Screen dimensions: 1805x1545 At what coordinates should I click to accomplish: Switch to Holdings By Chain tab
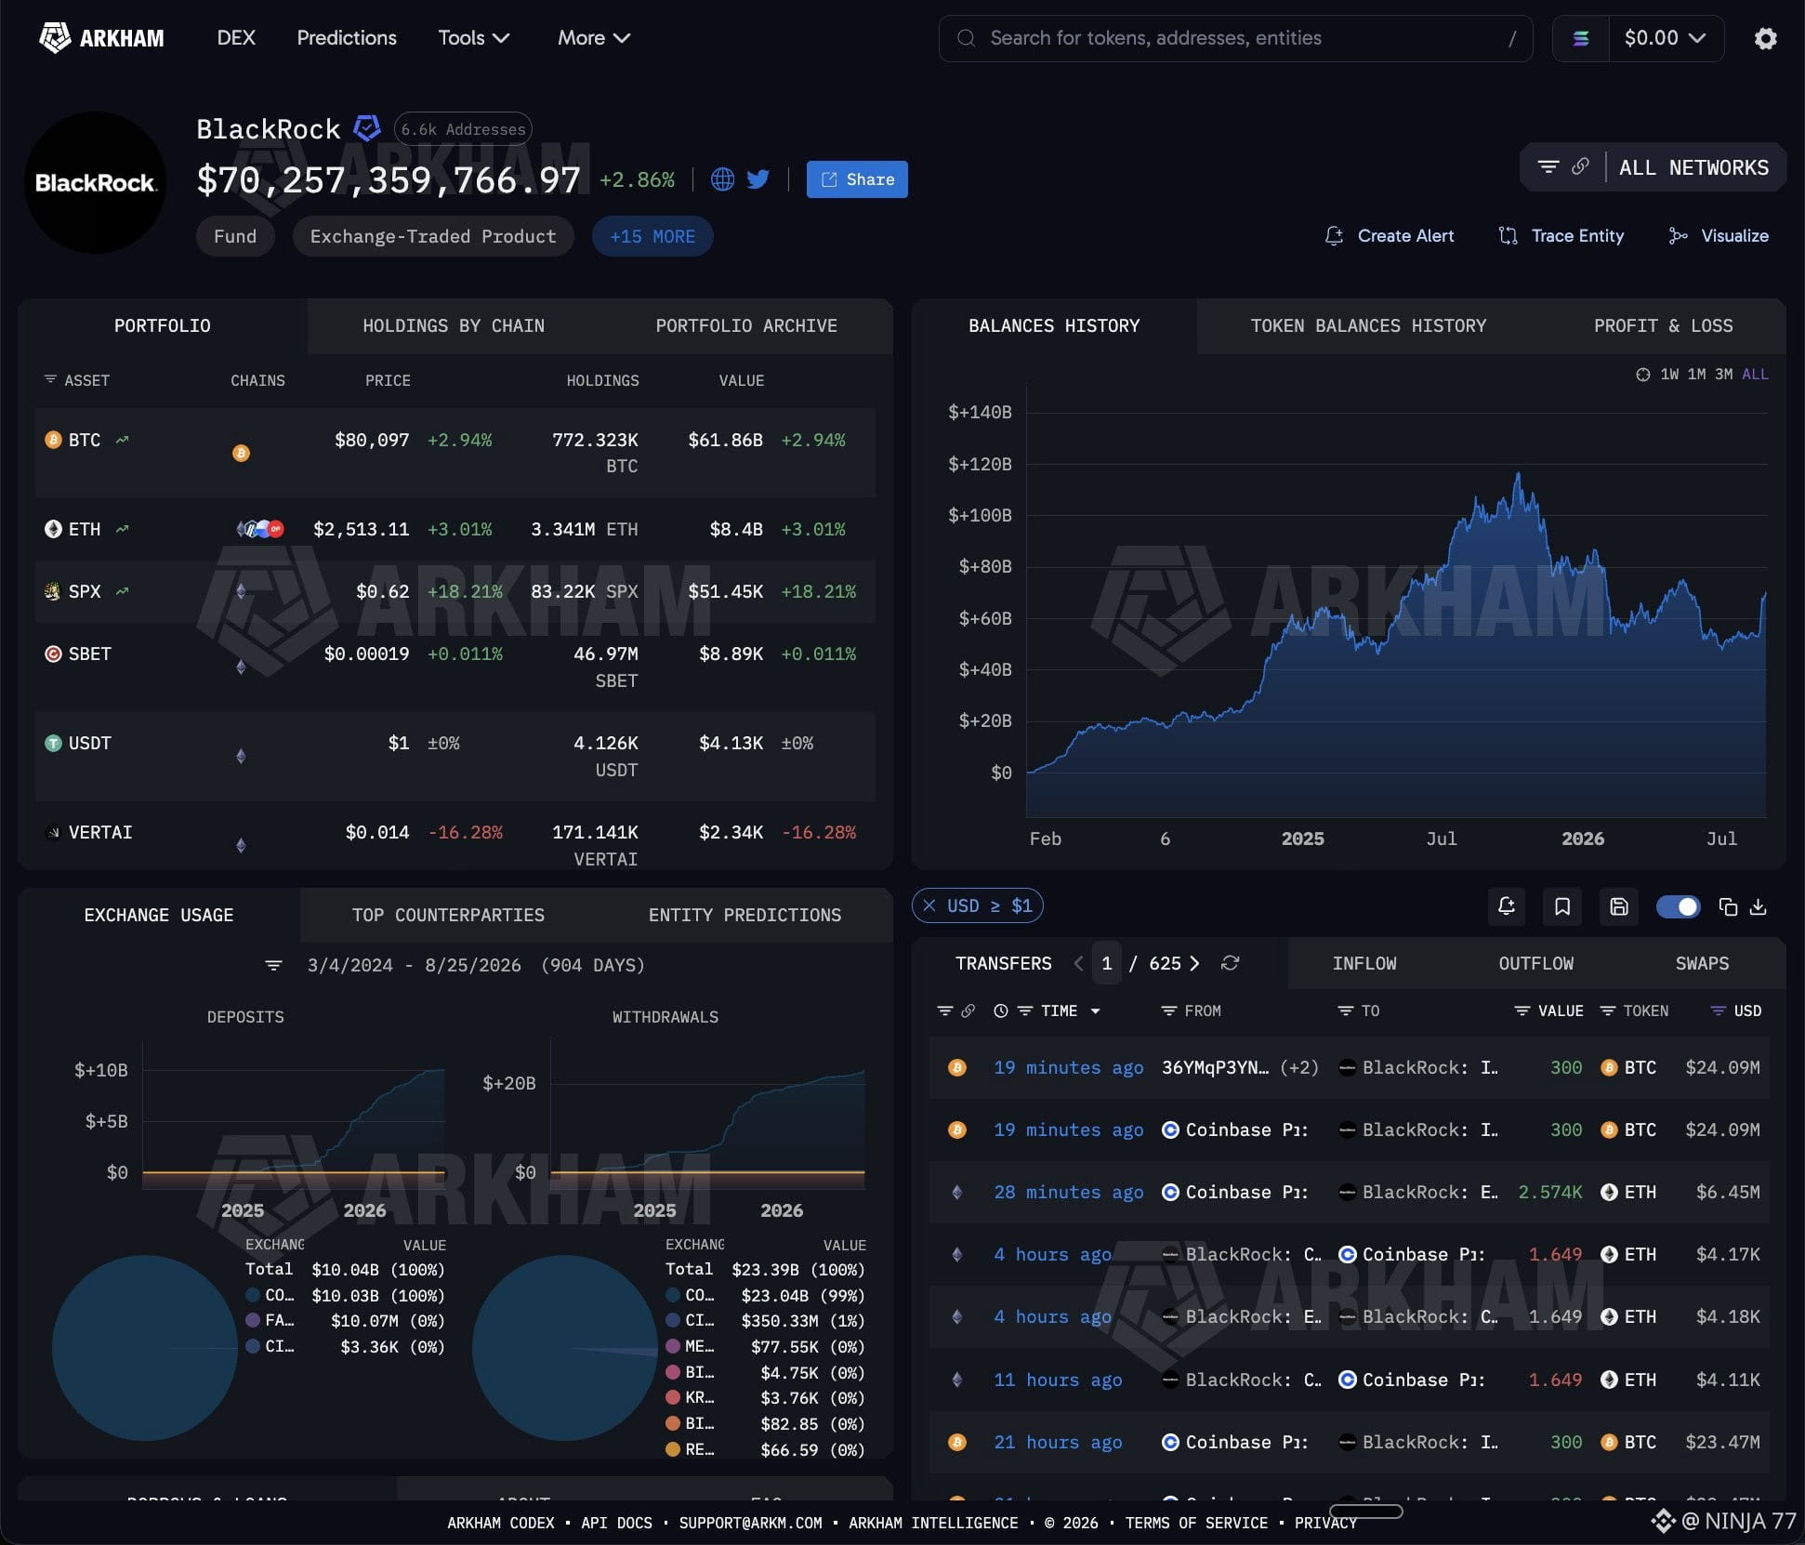pos(454,325)
